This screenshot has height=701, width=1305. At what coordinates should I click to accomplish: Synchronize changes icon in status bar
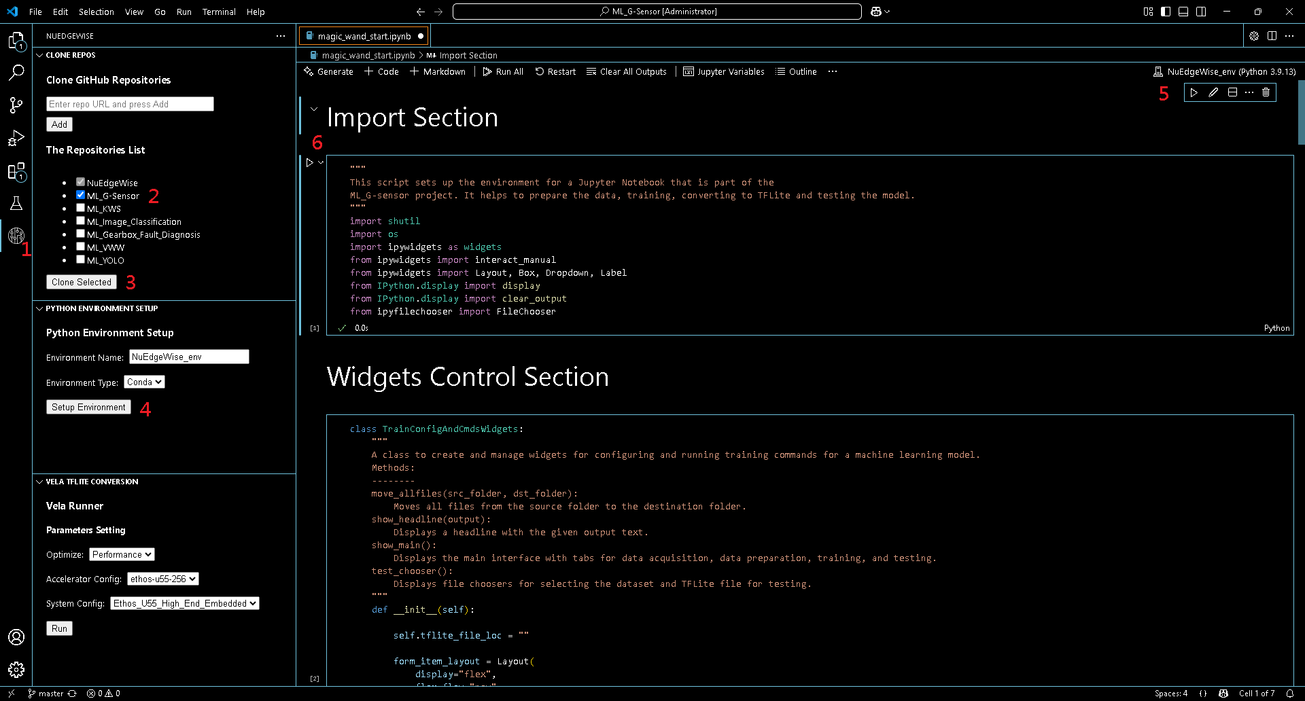click(72, 694)
